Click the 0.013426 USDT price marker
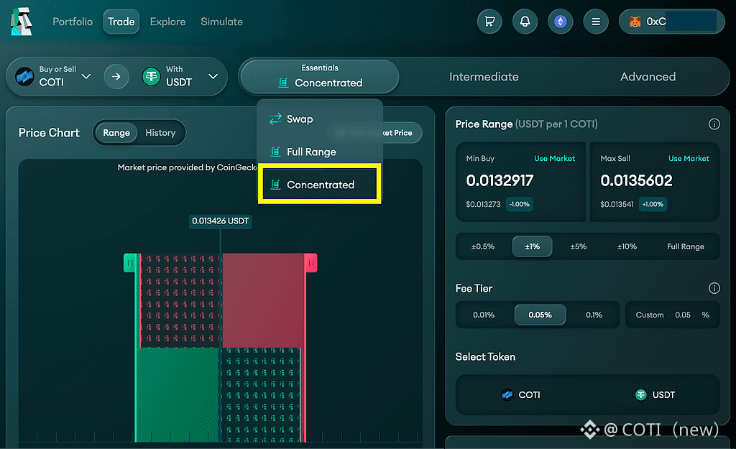This screenshot has width=736, height=449. coord(220,221)
